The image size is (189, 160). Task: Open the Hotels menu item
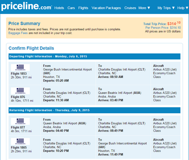coord(59,8)
